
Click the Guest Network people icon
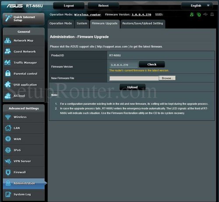tap(7, 51)
